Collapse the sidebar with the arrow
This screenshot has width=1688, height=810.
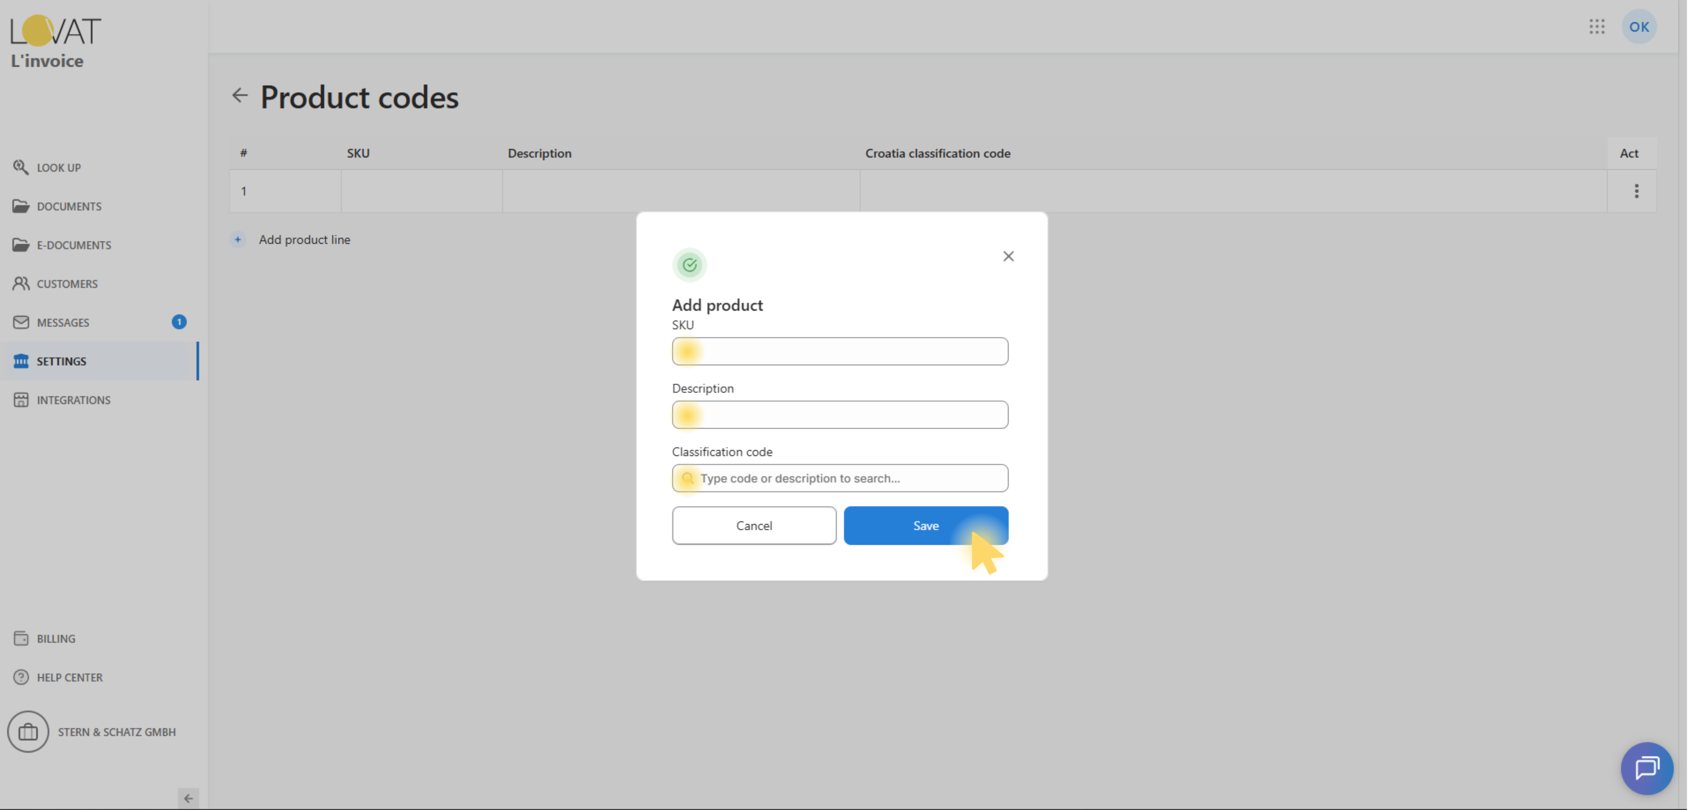(x=188, y=797)
